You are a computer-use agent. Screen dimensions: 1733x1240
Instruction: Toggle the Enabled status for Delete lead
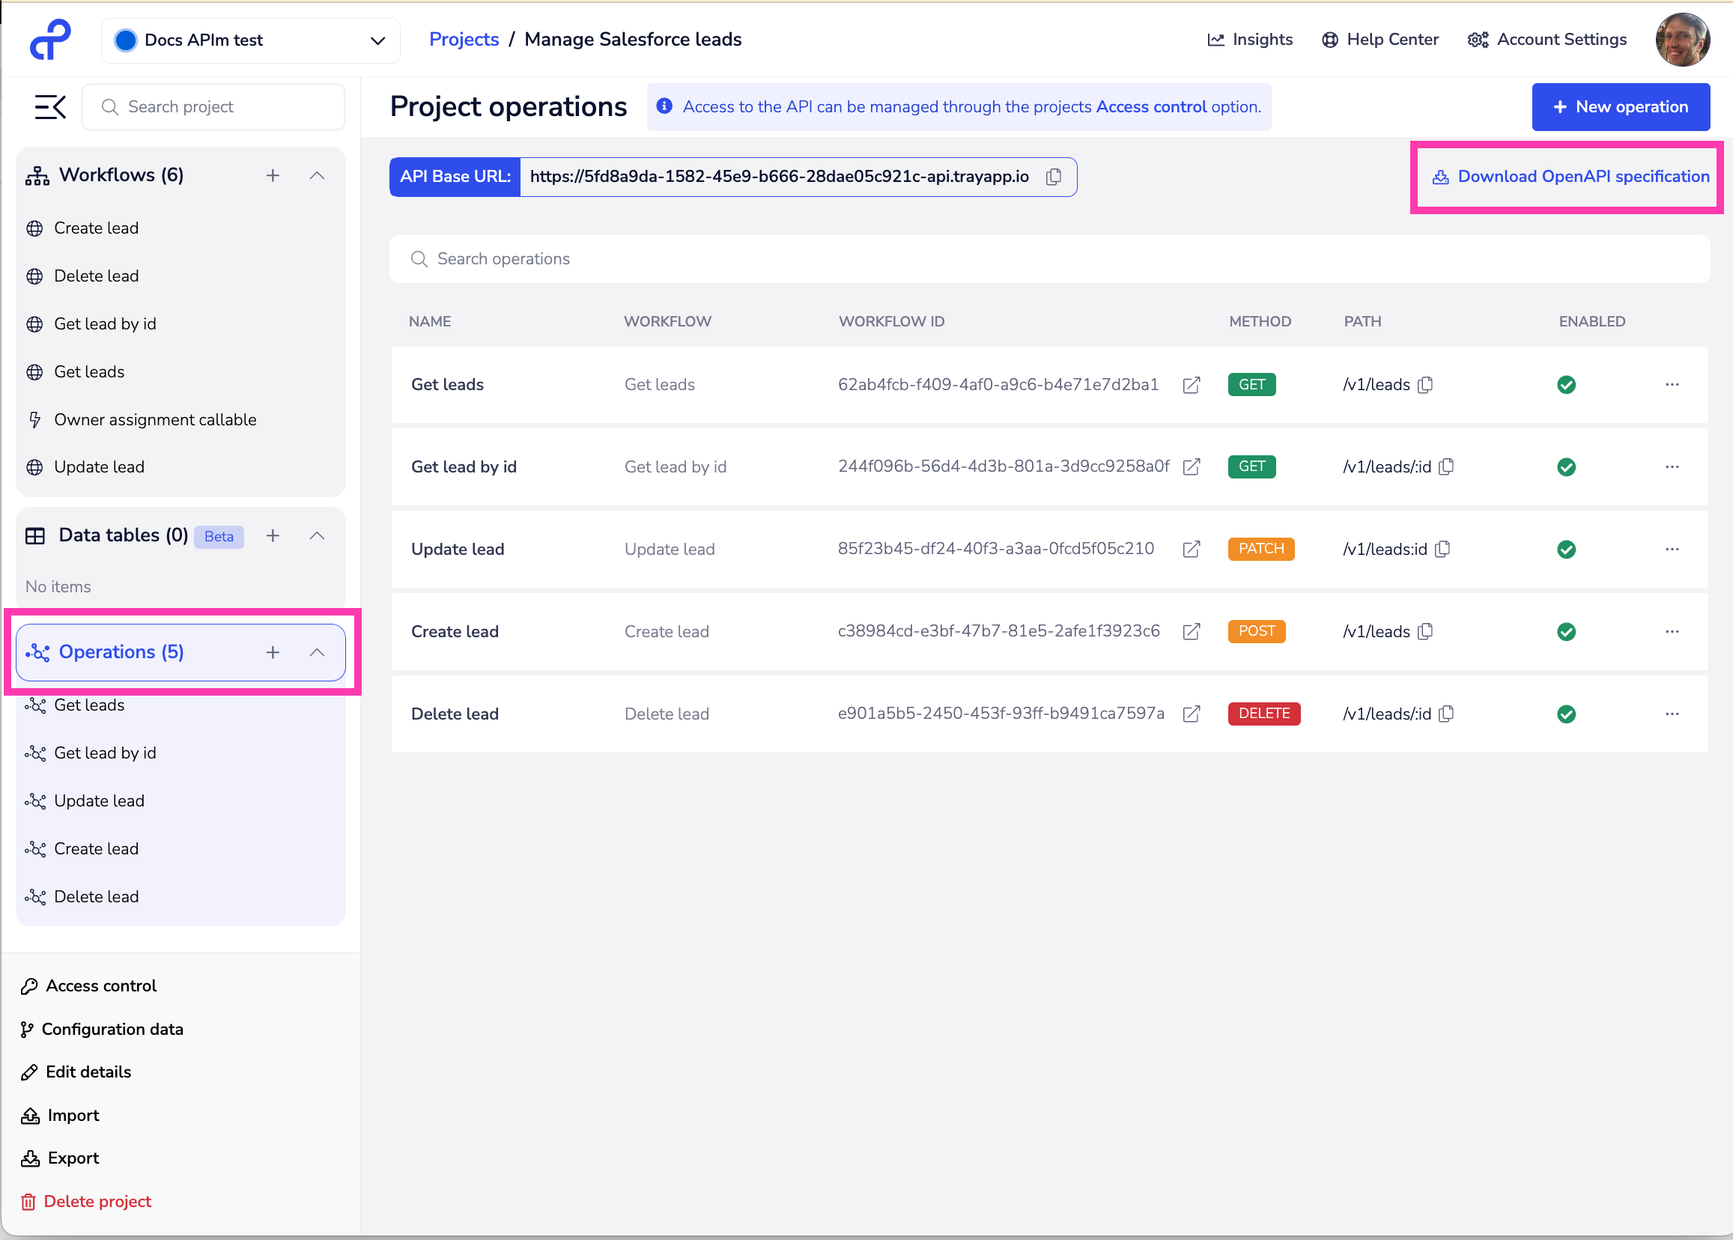[x=1567, y=714]
